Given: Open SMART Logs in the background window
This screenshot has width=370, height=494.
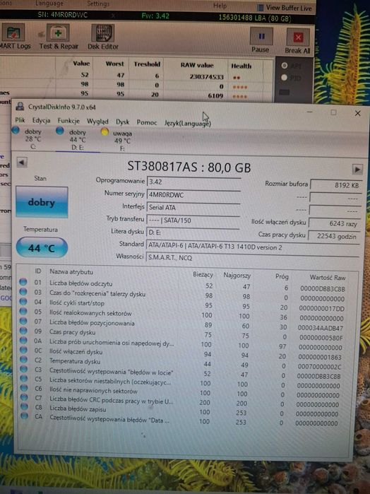Looking at the screenshot, I should coord(14,37).
